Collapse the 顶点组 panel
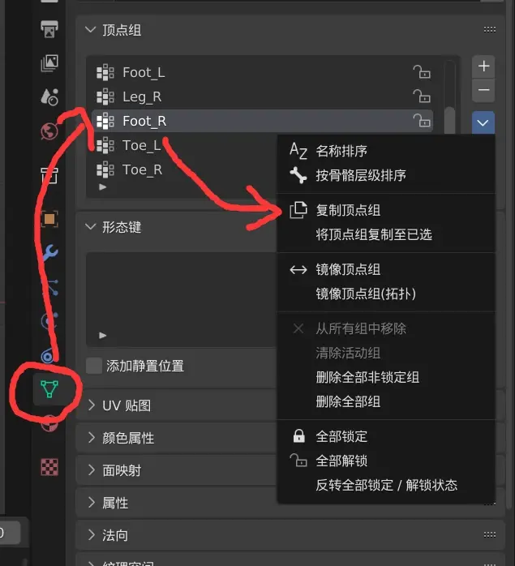Image resolution: width=515 pixels, height=566 pixels. point(91,30)
